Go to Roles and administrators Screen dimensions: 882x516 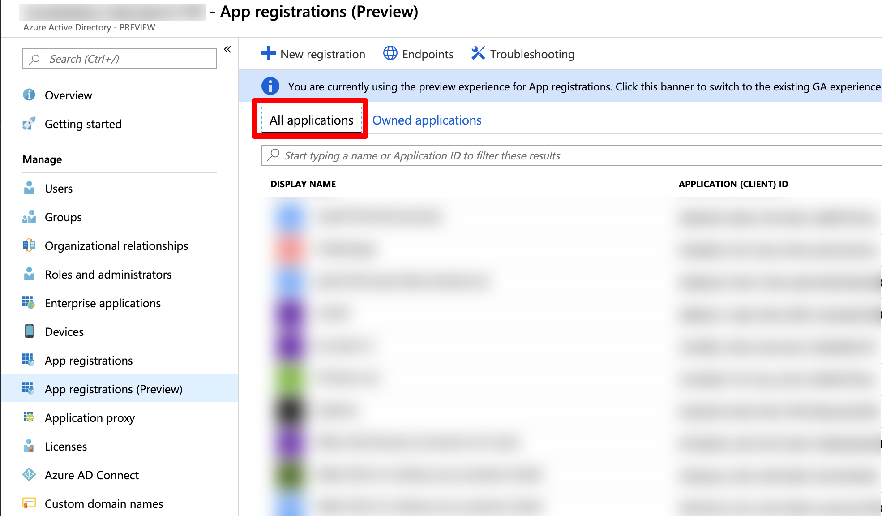pos(108,275)
